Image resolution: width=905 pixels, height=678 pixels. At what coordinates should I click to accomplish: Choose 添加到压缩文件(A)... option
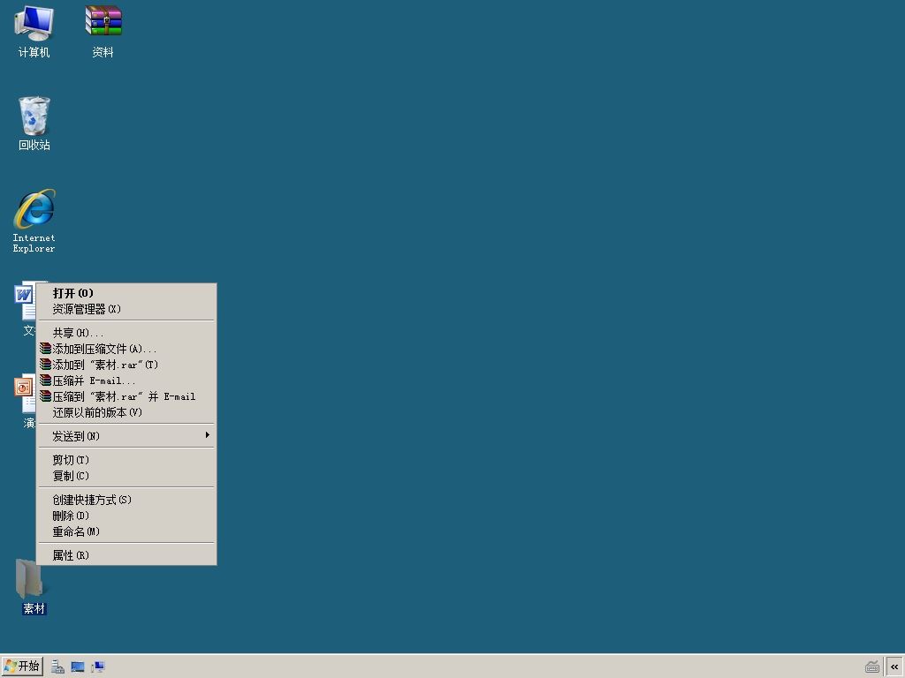point(126,349)
